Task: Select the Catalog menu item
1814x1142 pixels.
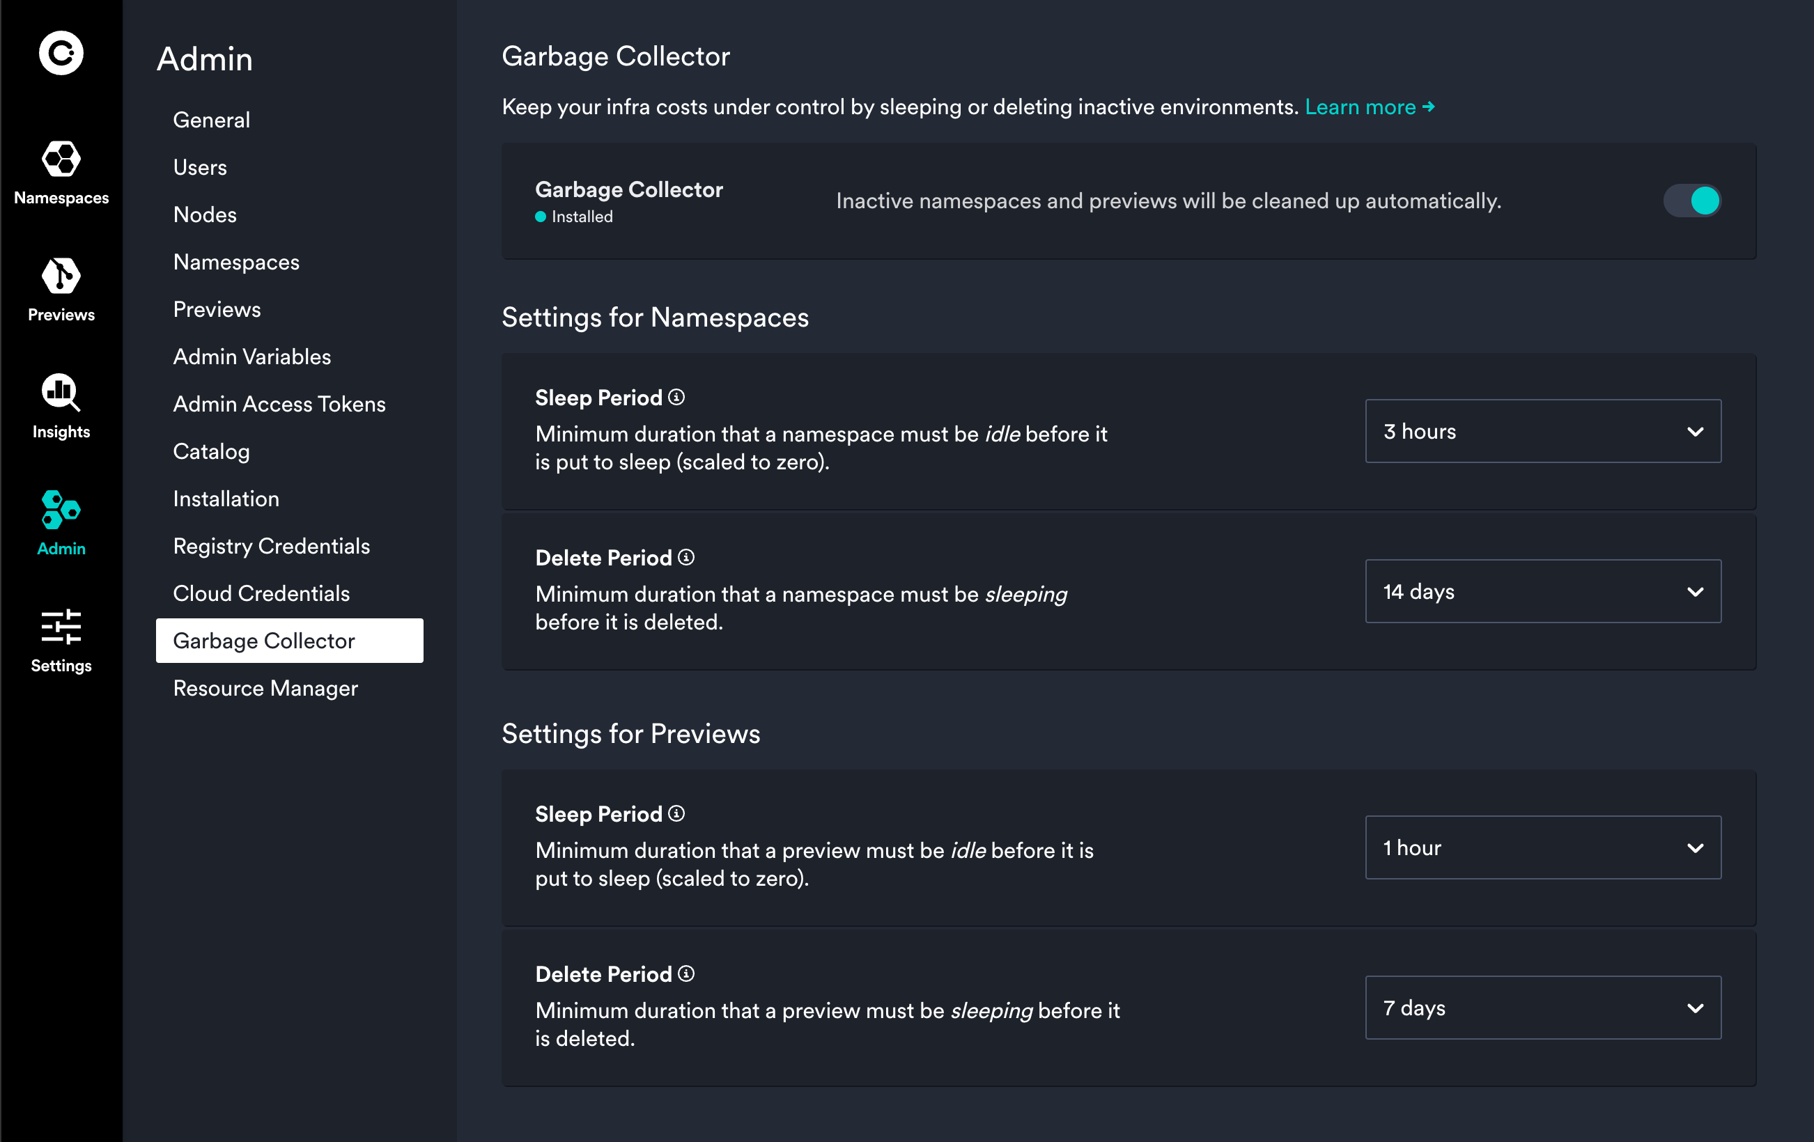Action: 209,451
